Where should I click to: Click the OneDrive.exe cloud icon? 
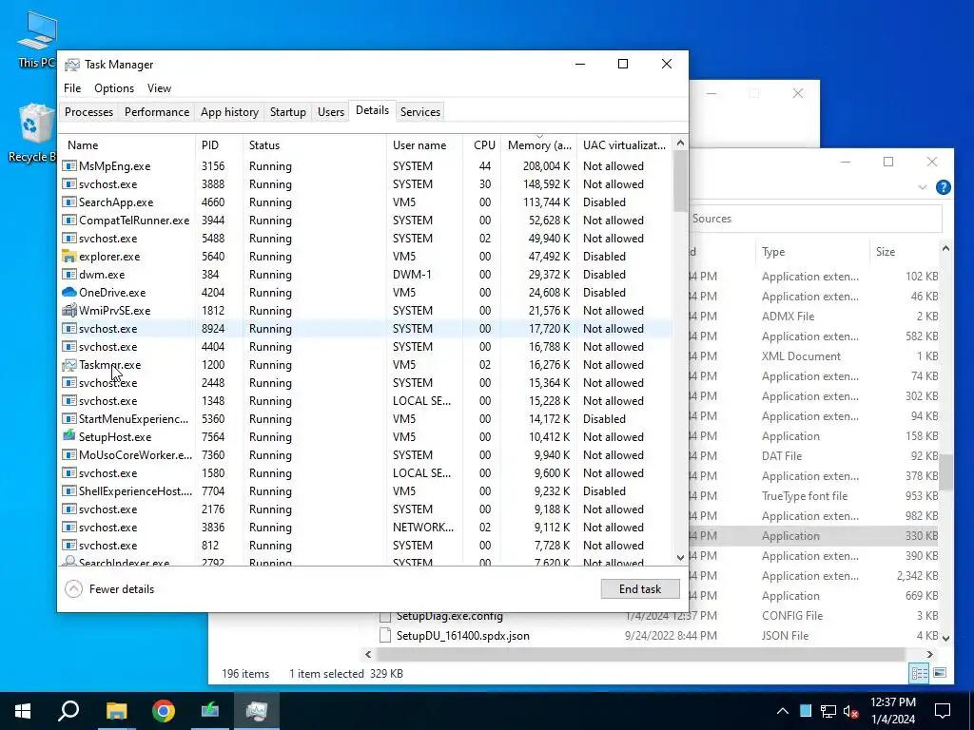68,293
